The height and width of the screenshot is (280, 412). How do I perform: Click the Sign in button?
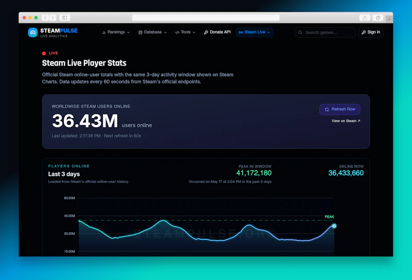[x=371, y=32]
